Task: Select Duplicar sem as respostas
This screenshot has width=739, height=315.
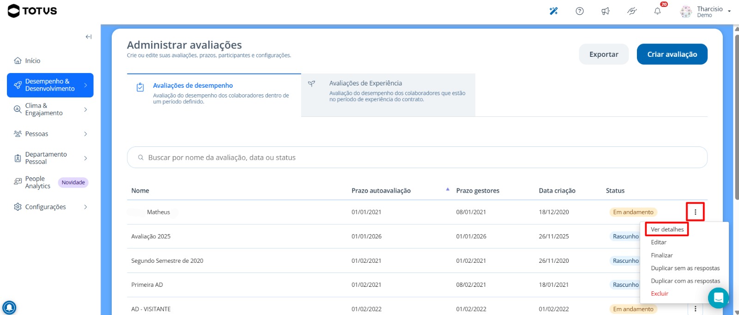Action: [685, 268]
